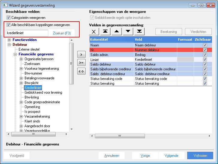Add field with the > button
The width and height of the screenshot is (218, 164).
pyautogui.click(x=81, y=54)
